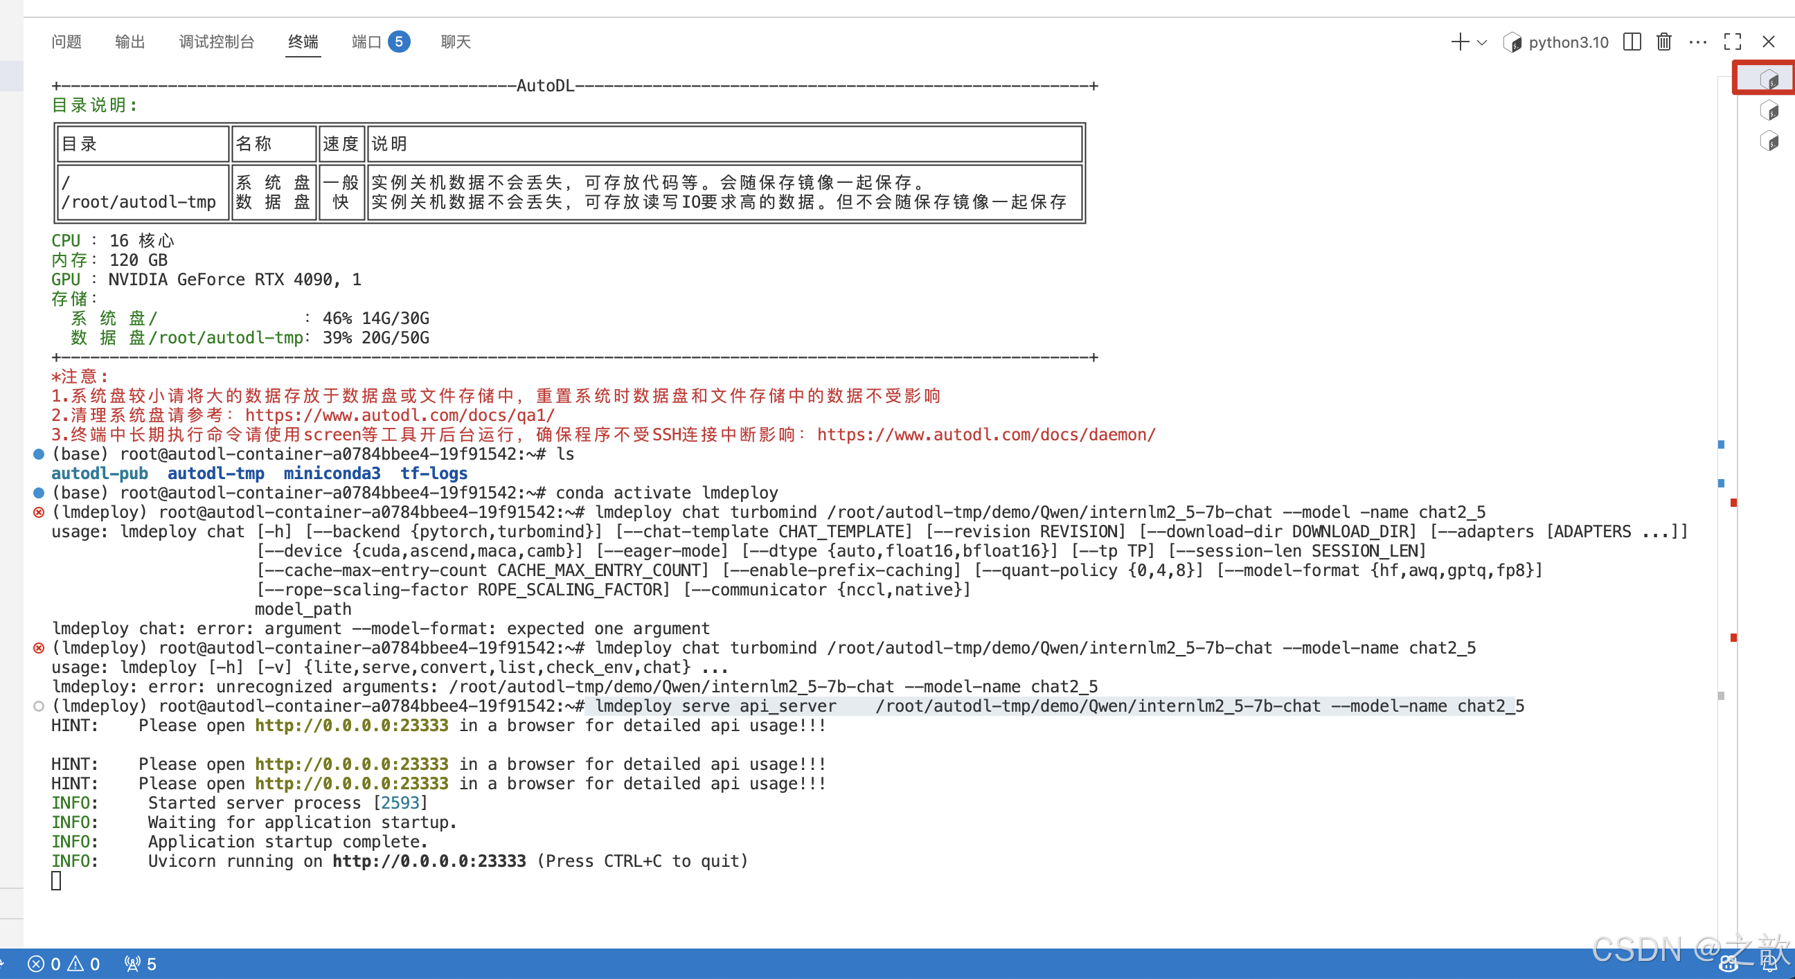Click the /root/autodl-tmp path in the directory table
Screen dimensions: 1795x979
139,202
